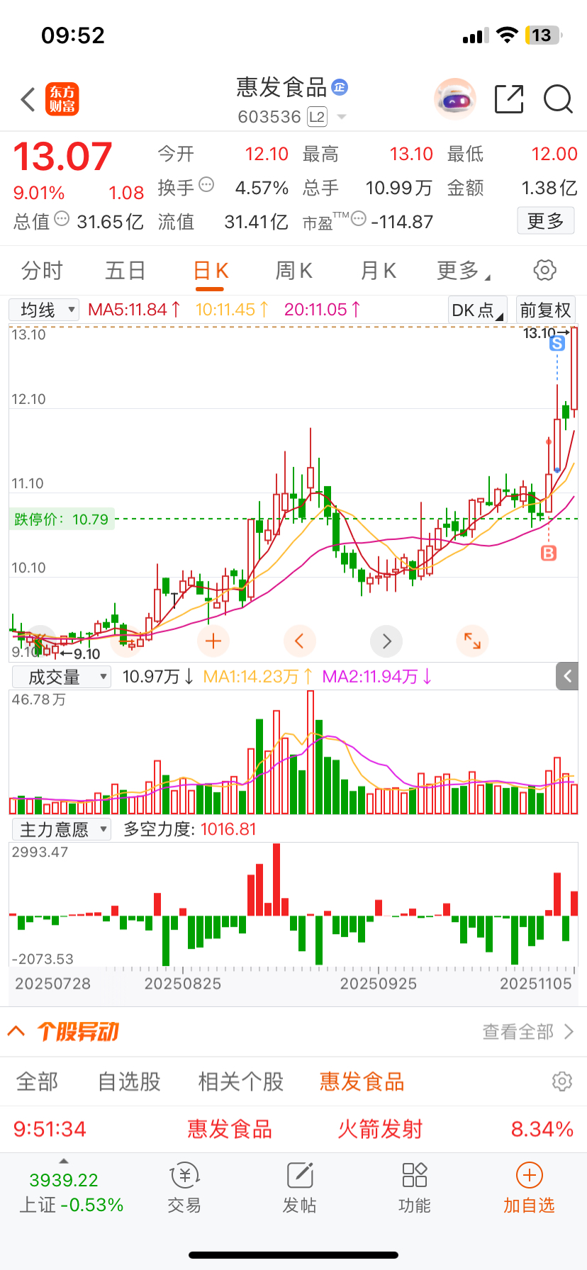Tap the 跌停价 10.79 label
Image resolution: width=587 pixels, height=1270 pixels.
coord(62,519)
